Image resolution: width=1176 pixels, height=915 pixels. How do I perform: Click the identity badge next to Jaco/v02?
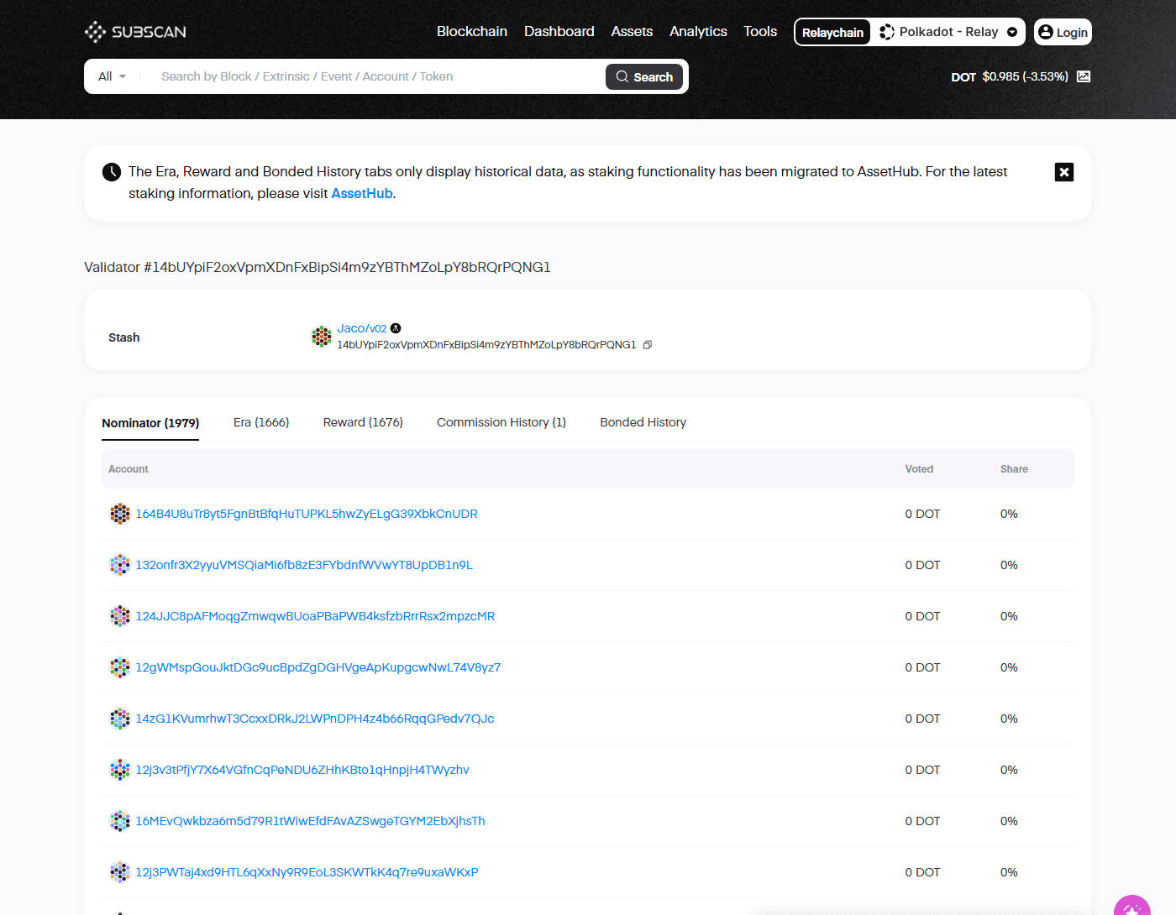(x=396, y=328)
